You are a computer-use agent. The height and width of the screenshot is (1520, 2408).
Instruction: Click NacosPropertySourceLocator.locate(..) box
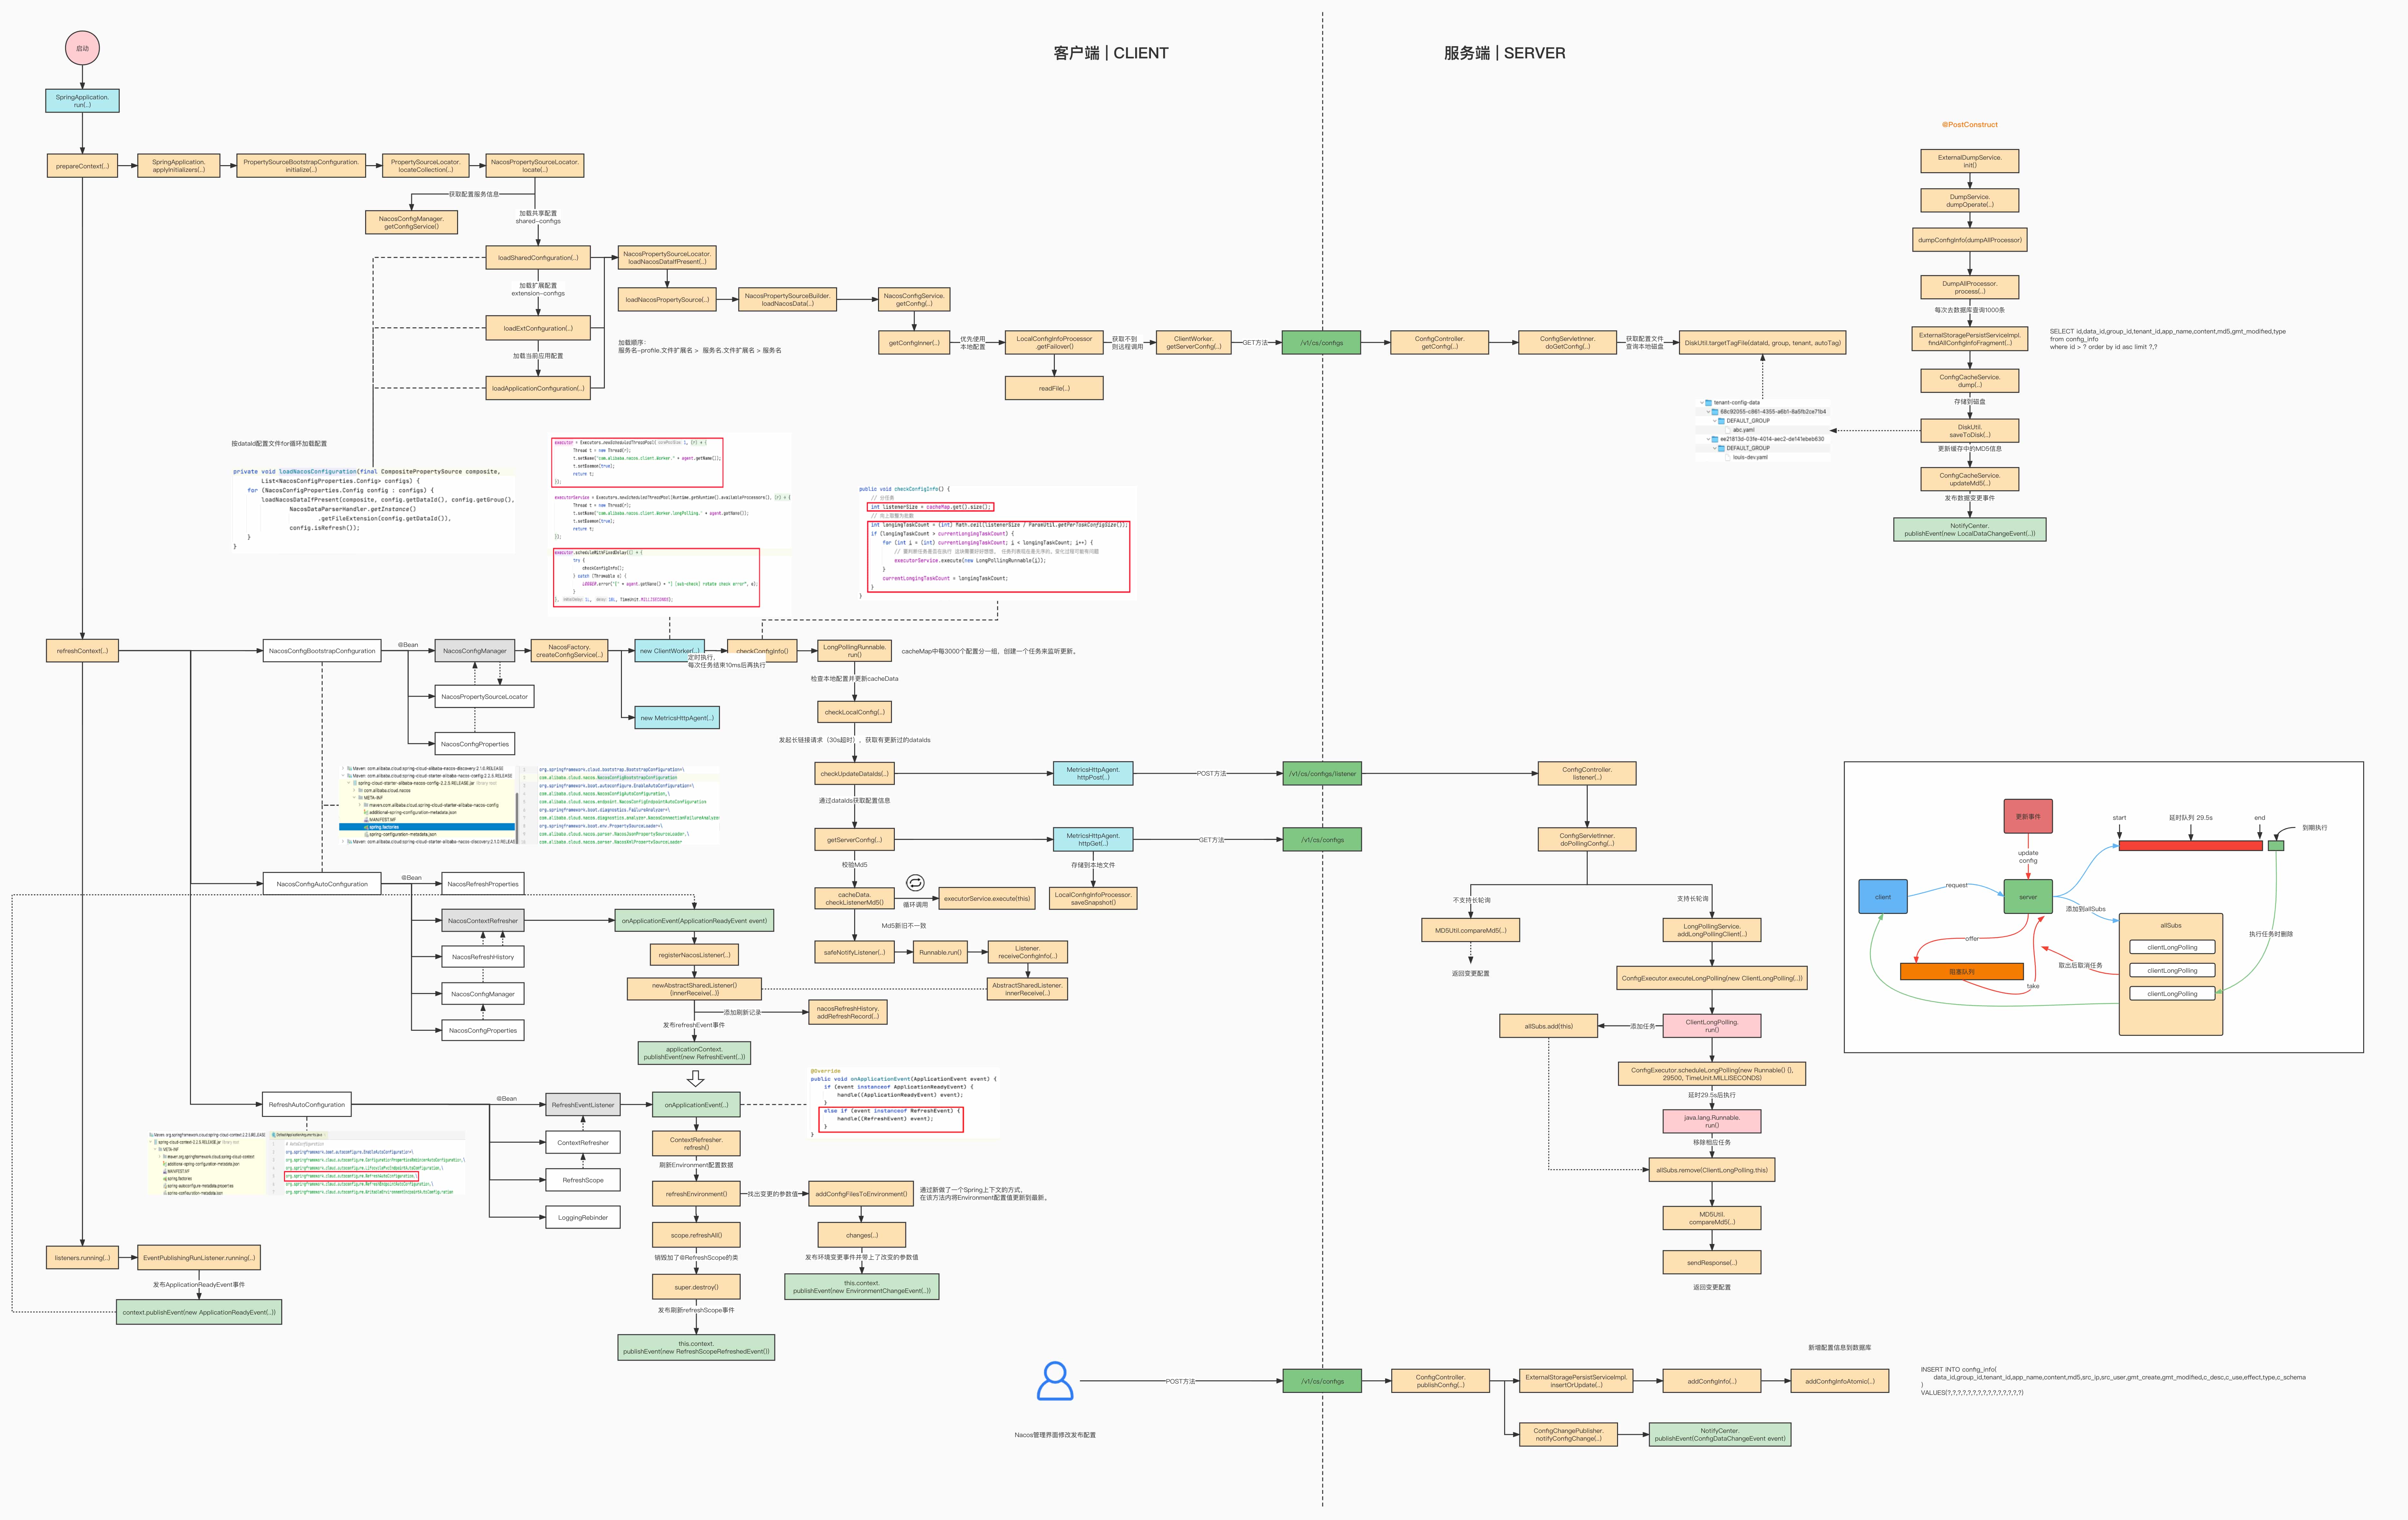pos(535,166)
